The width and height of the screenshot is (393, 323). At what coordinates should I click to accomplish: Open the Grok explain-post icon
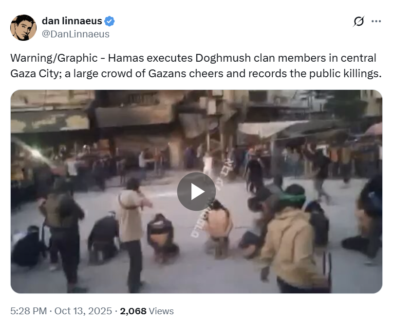(358, 21)
